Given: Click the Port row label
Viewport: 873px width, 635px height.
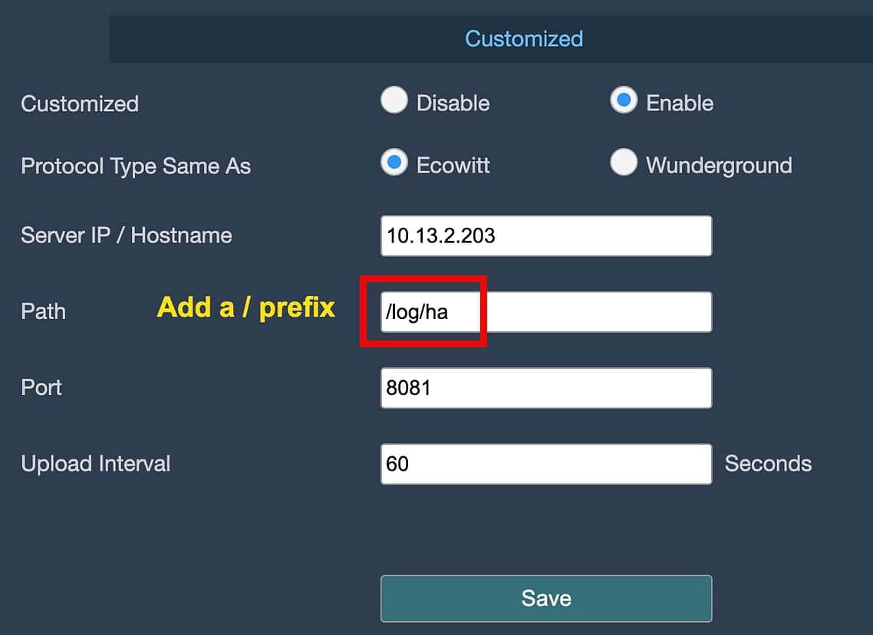Looking at the screenshot, I should (41, 387).
